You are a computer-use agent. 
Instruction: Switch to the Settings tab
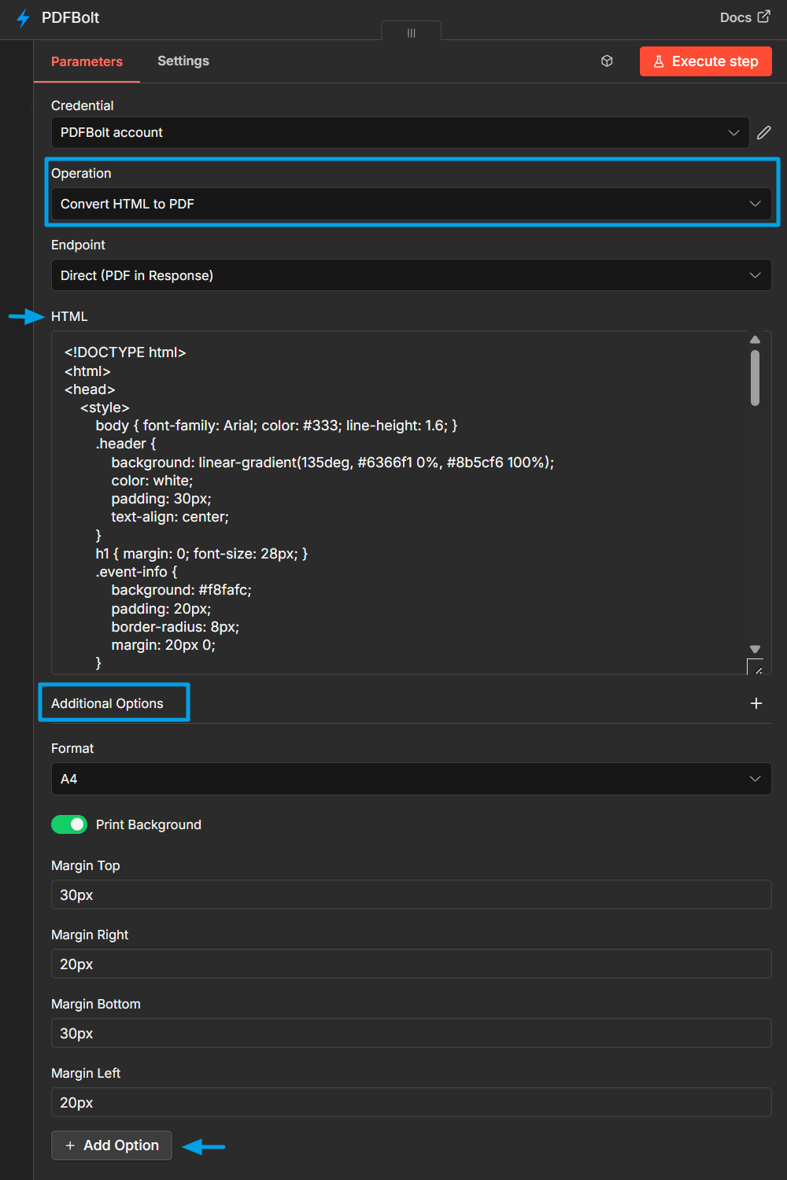click(x=183, y=61)
